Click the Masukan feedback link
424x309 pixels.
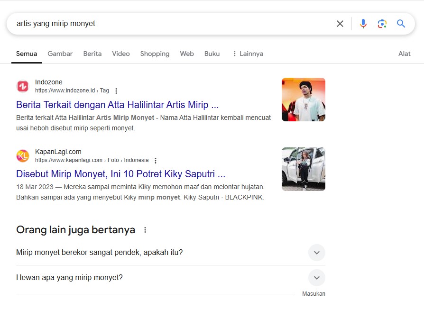(313, 294)
